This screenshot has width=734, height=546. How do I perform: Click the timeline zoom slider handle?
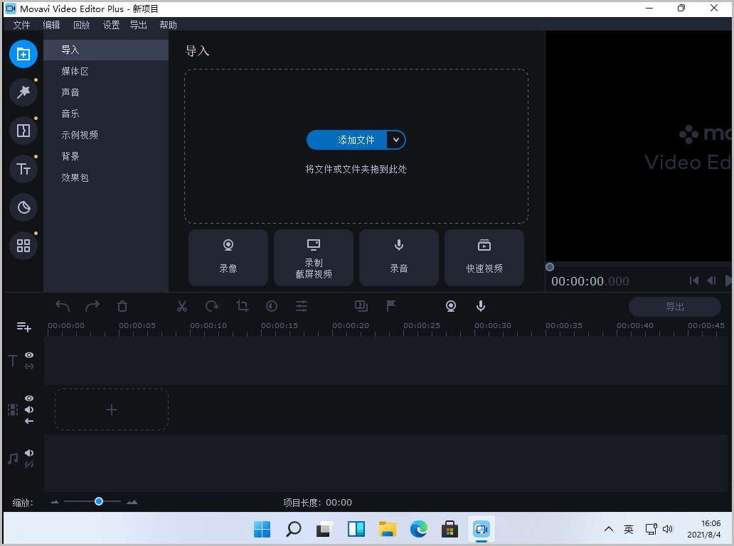click(x=99, y=501)
